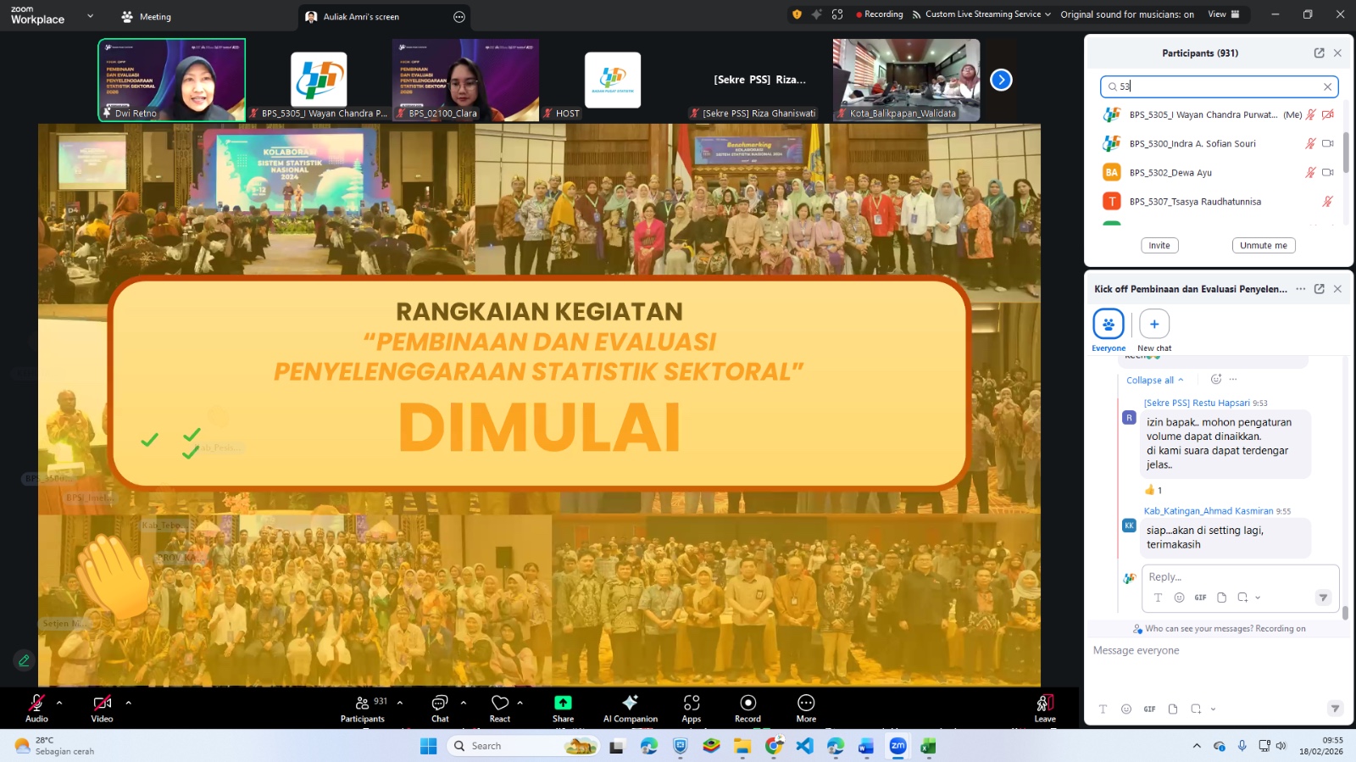
Task: Collapse all chat replies
Action: tap(1154, 381)
